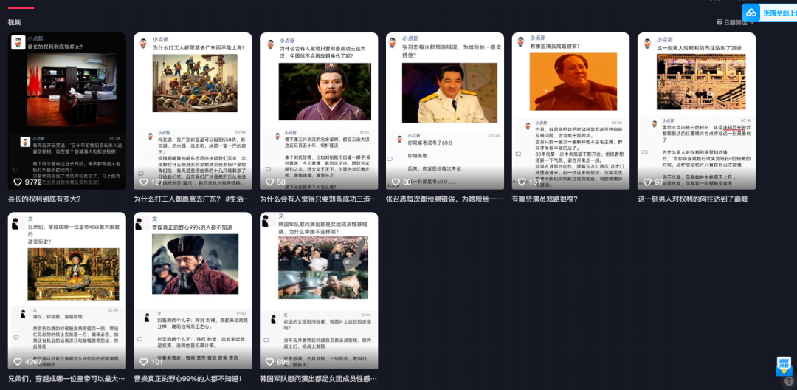The height and width of the screenshot is (390, 797).
Task: Click the heart icon on 张召忠 video card
Action: tap(396, 182)
